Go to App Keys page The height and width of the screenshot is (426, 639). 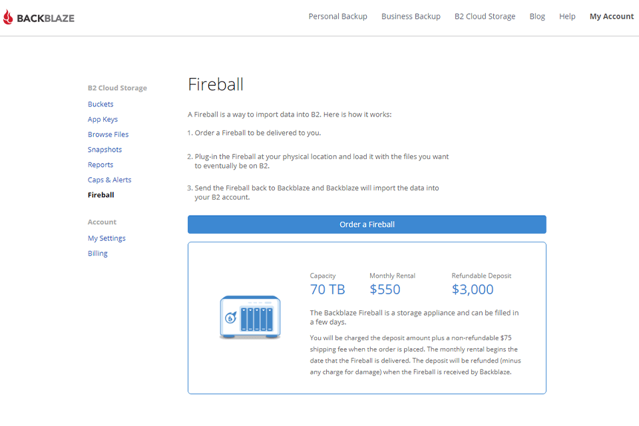tap(103, 120)
